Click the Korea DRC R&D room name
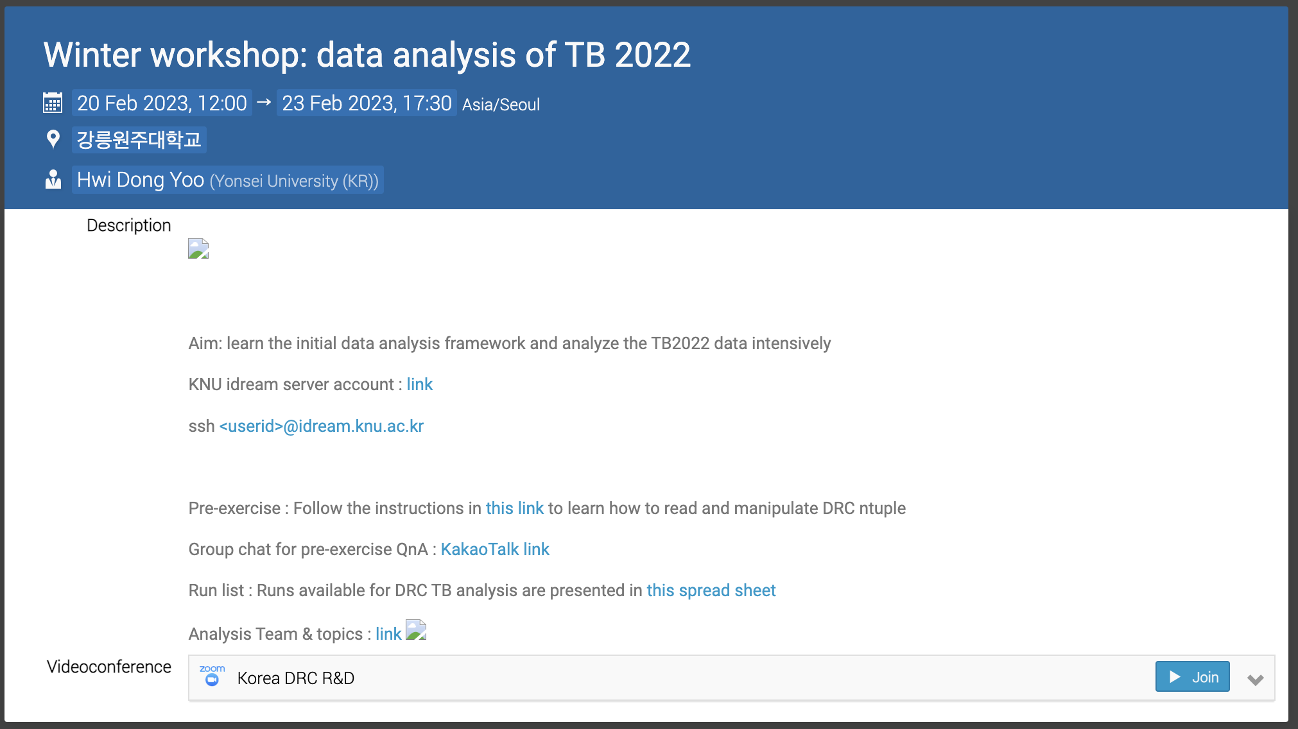The image size is (1298, 729). [x=295, y=678]
